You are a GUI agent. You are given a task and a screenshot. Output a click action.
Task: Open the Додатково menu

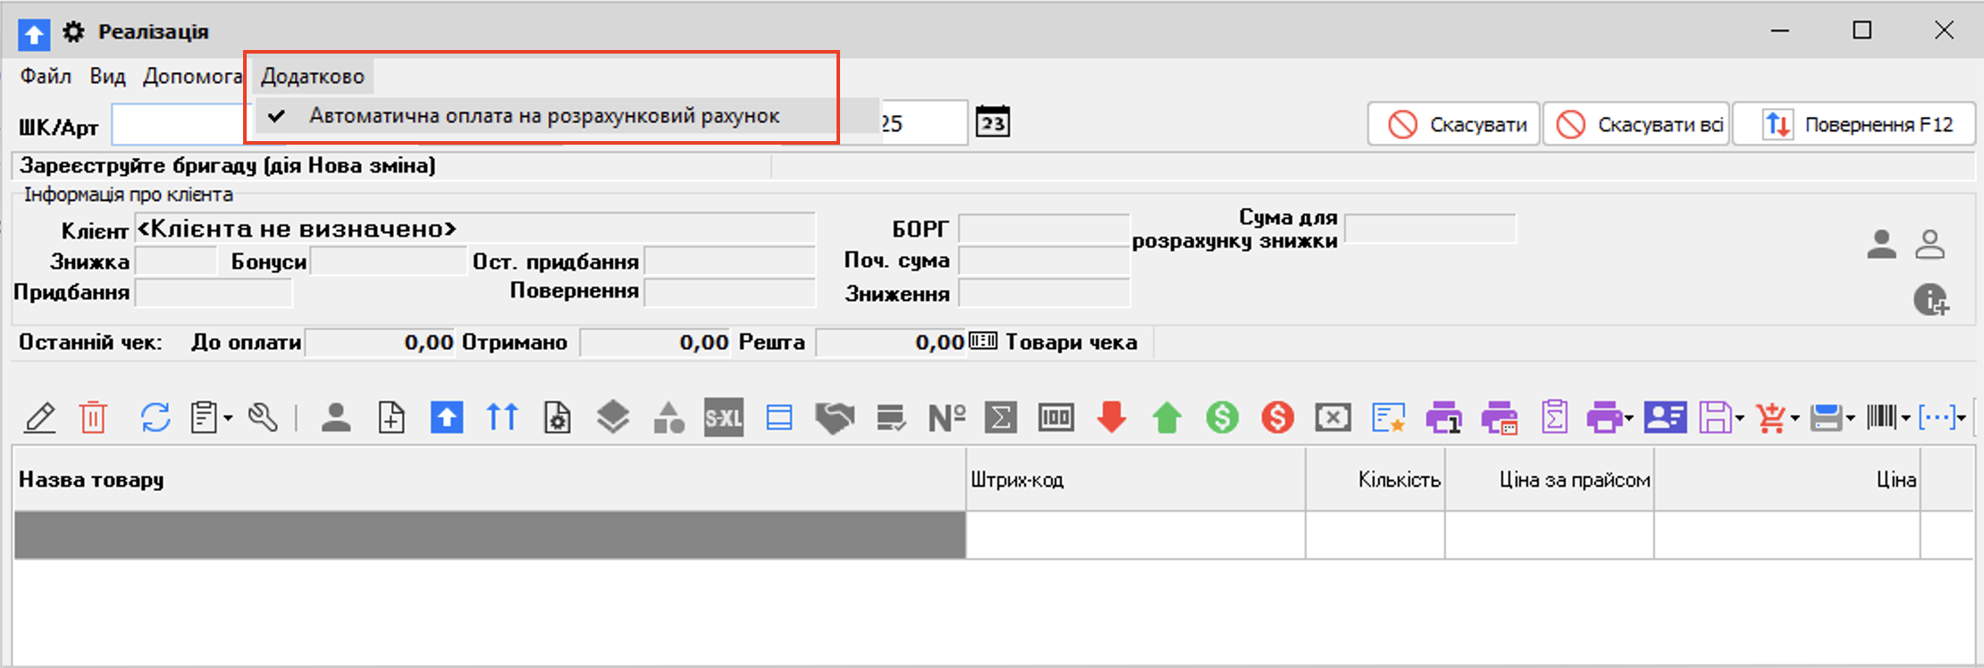(x=313, y=76)
